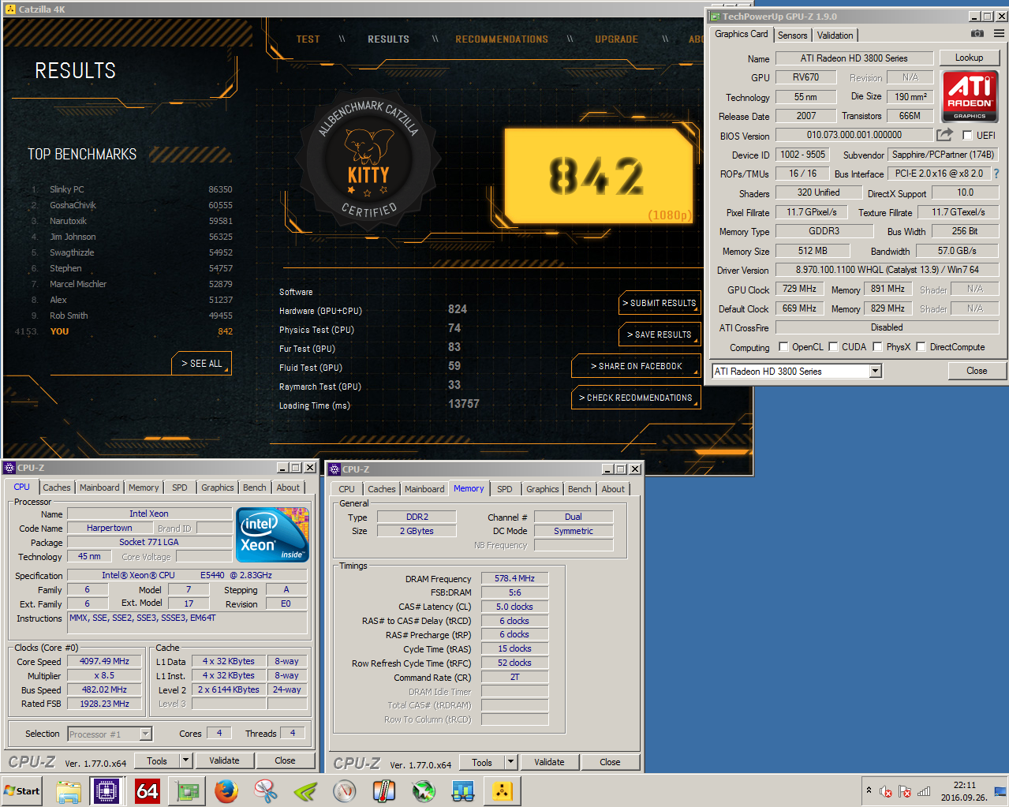This screenshot has height=807, width=1009.
Task: Toggle the OpenCL checkbox
Action: coord(783,346)
